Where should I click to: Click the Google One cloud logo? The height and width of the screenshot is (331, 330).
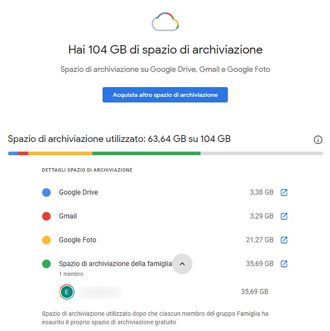166,22
